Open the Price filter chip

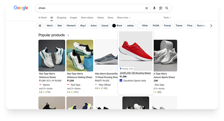pos(190,26)
